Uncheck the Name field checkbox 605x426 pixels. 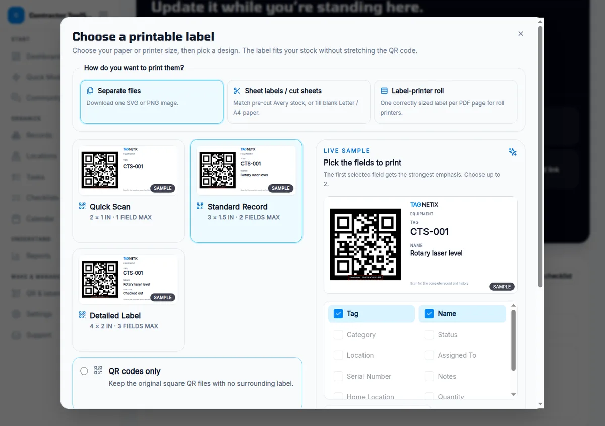click(x=429, y=313)
